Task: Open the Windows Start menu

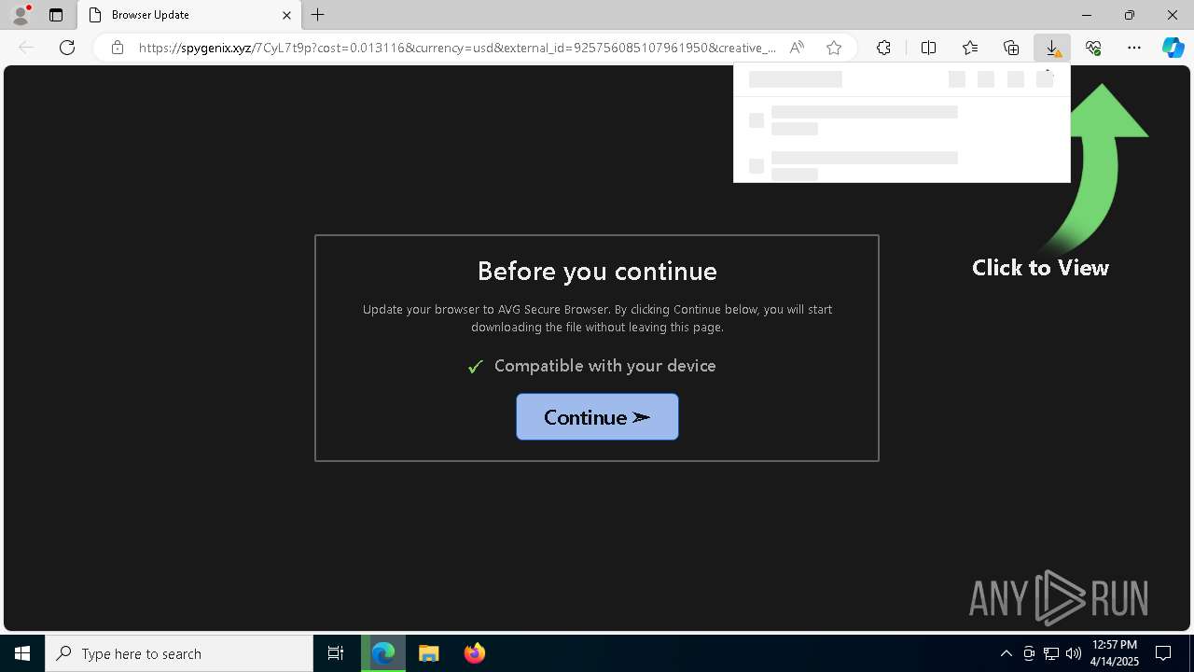Action: [22, 653]
